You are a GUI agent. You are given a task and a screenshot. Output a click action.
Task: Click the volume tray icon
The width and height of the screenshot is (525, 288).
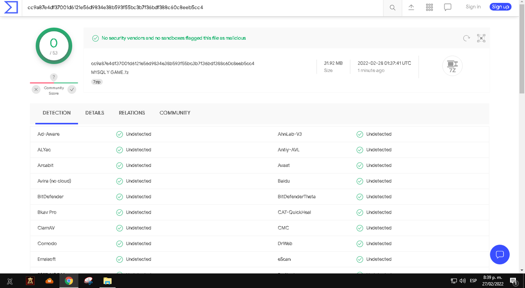463,281
